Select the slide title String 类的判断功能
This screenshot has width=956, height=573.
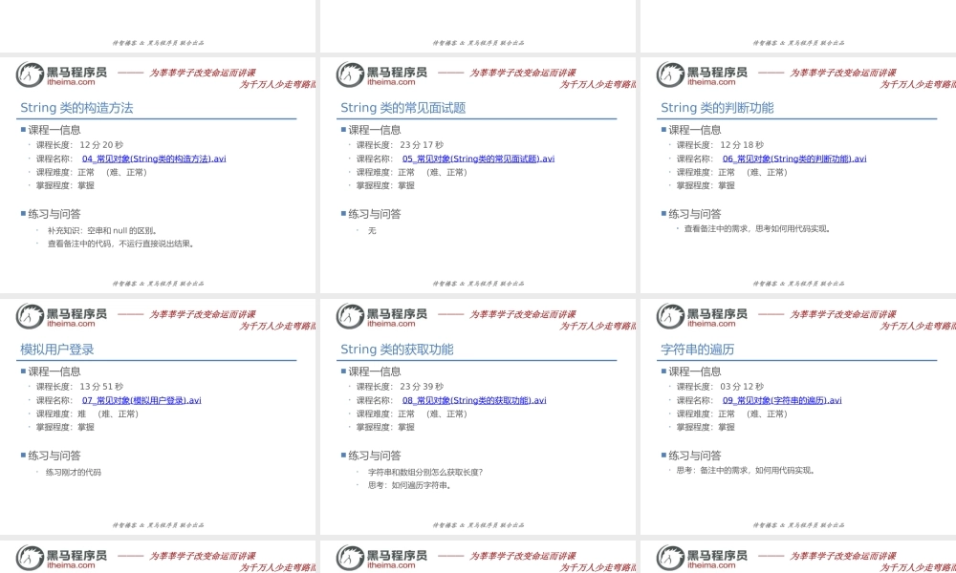[716, 107]
